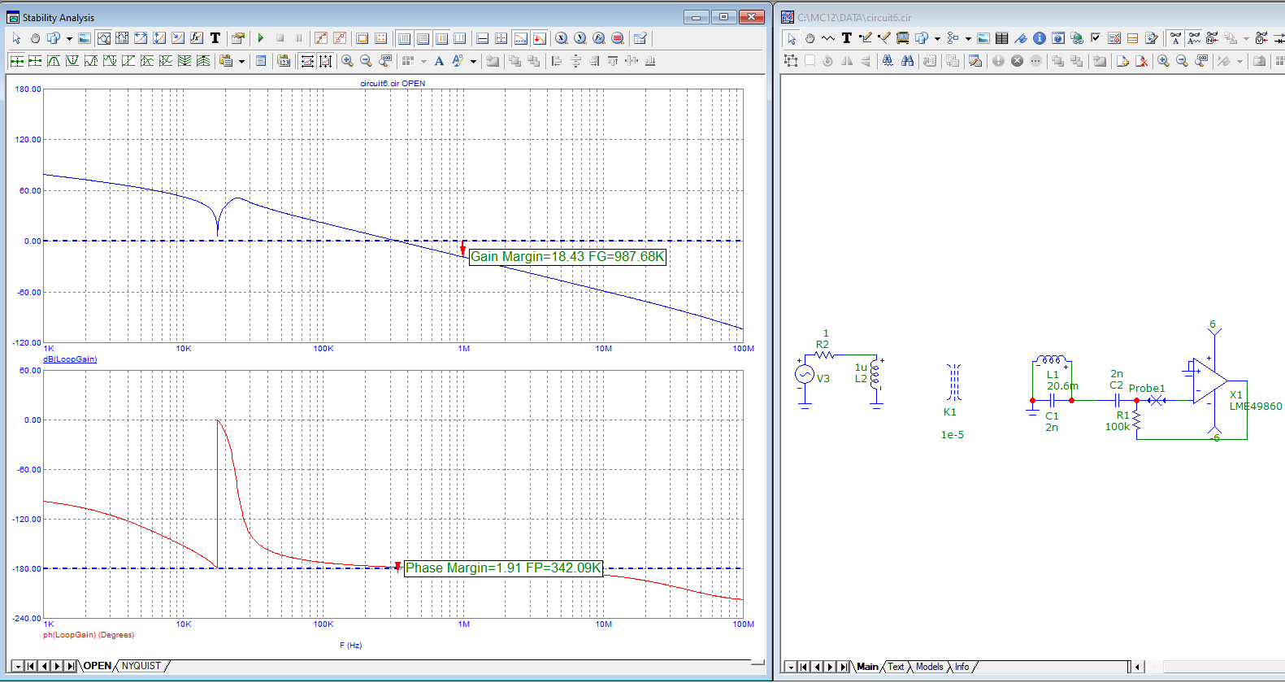Screen dimensions: 1285x683
Task: Open the Models tab
Action: [930, 667]
